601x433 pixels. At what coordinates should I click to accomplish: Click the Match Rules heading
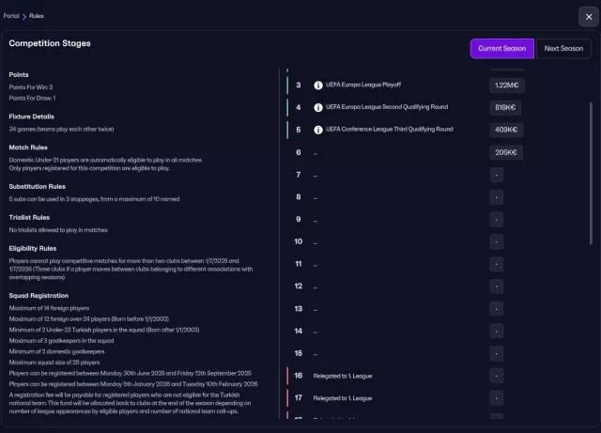28,147
